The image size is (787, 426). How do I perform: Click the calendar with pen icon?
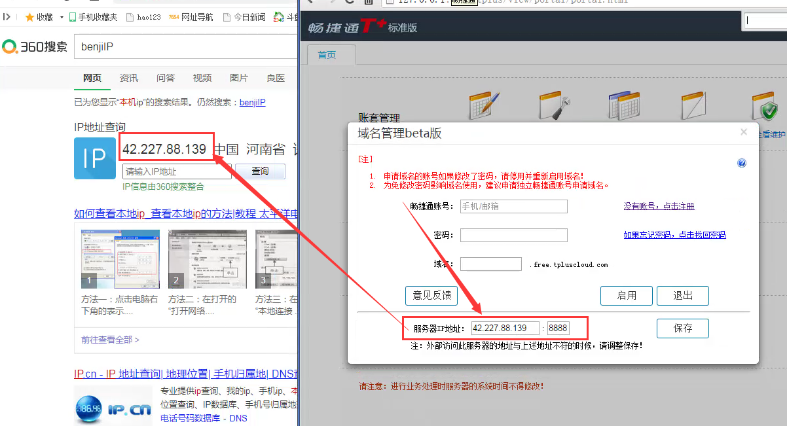click(485, 106)
